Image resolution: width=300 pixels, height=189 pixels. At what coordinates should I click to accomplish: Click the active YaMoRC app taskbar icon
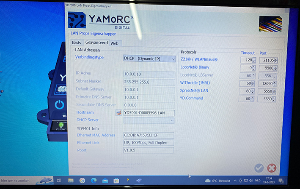139,181
